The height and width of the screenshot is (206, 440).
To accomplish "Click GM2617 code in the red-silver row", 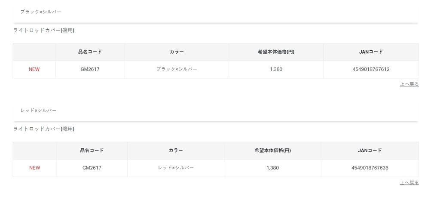I will (92, 168).
